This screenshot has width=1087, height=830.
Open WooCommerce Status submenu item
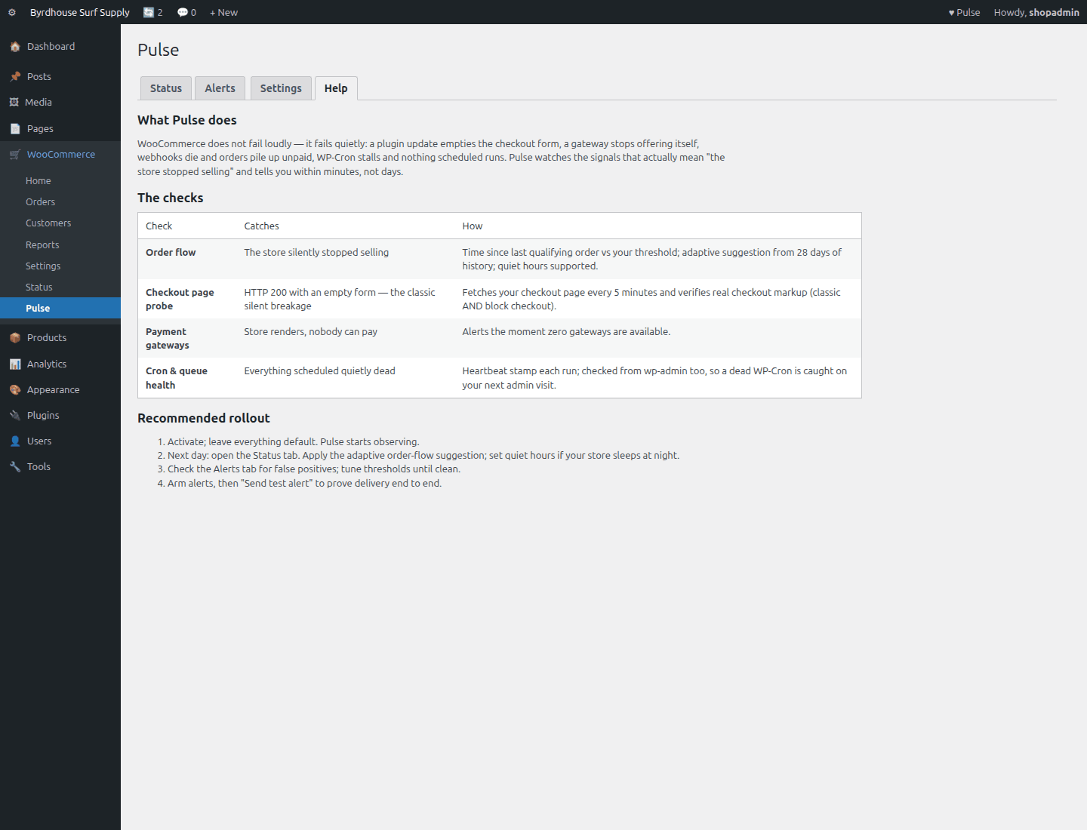(60, 287)
